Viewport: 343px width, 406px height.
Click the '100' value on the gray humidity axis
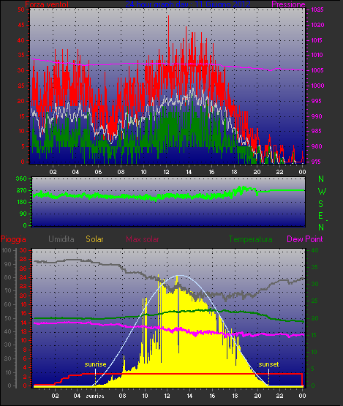click(x=6, y=250)
